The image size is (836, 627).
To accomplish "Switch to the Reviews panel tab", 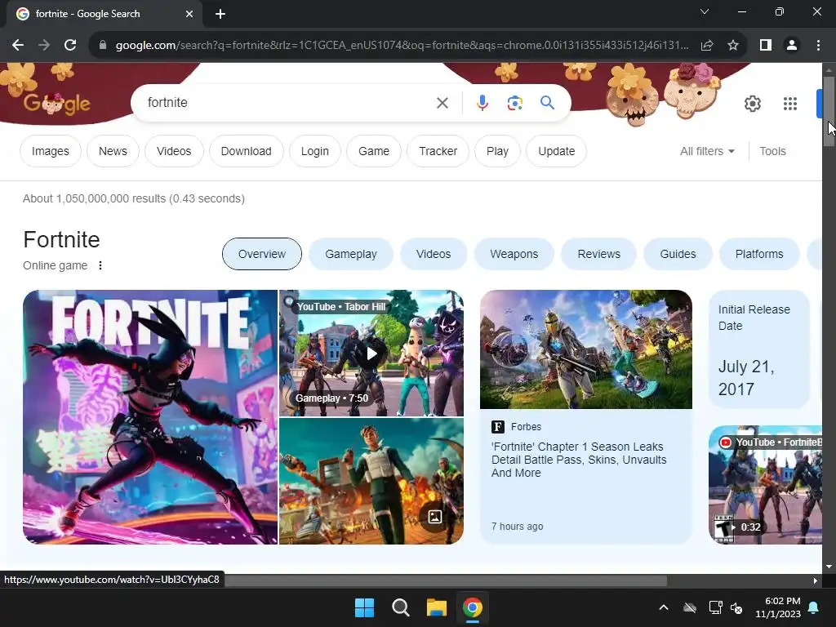I will [598, 255].
